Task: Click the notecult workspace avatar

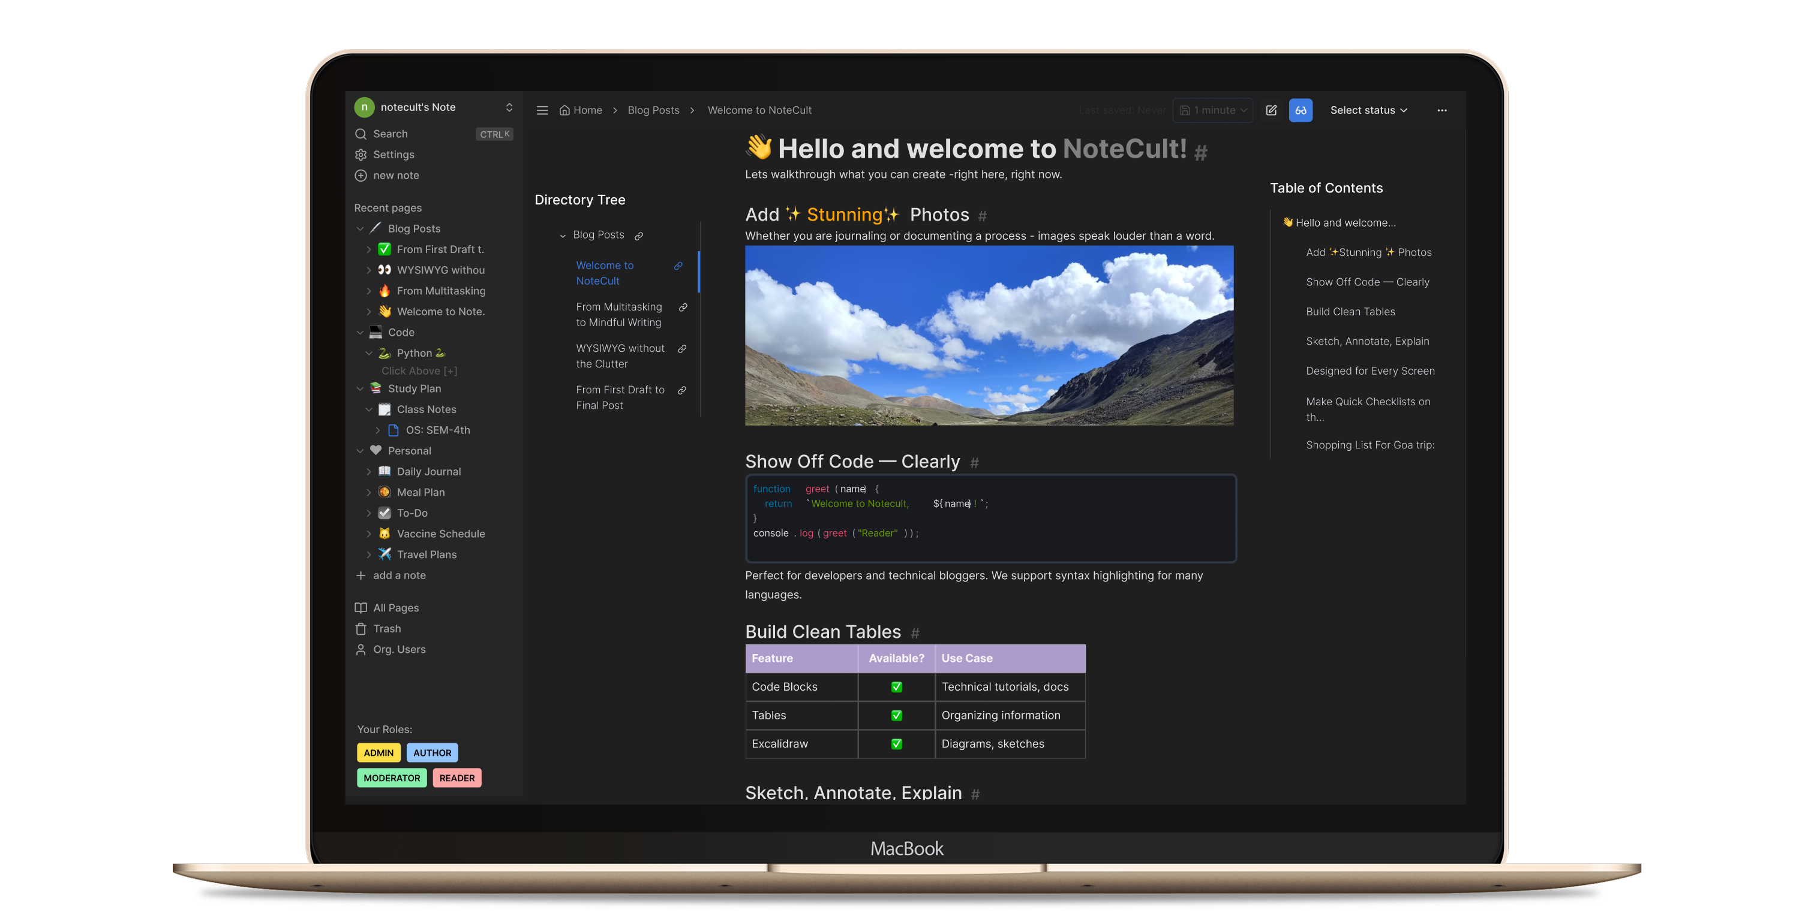Action: tap(364, 107)
